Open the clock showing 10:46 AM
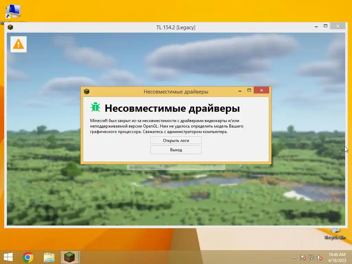 tap(337, 257)
